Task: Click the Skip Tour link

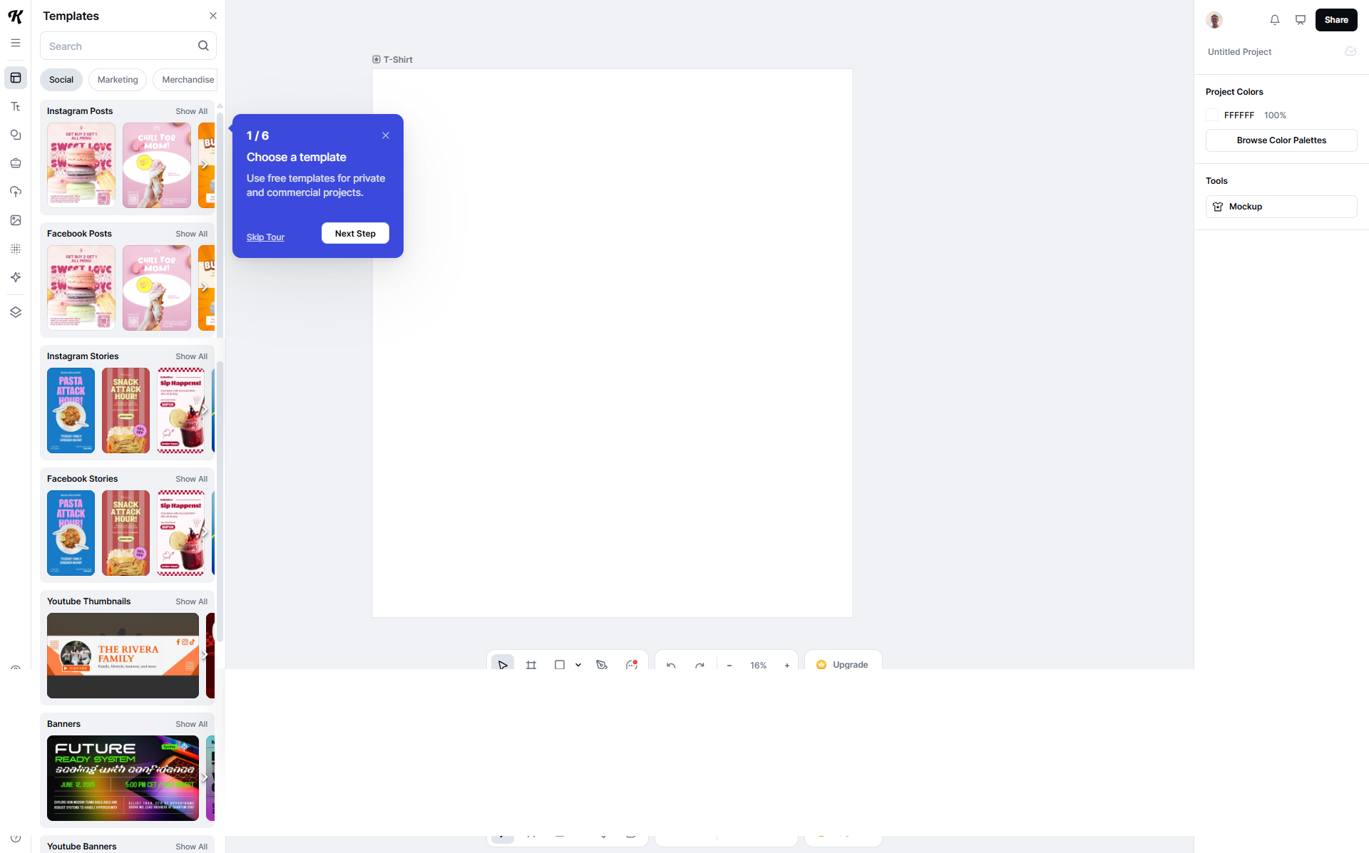Action: point(265,237)
